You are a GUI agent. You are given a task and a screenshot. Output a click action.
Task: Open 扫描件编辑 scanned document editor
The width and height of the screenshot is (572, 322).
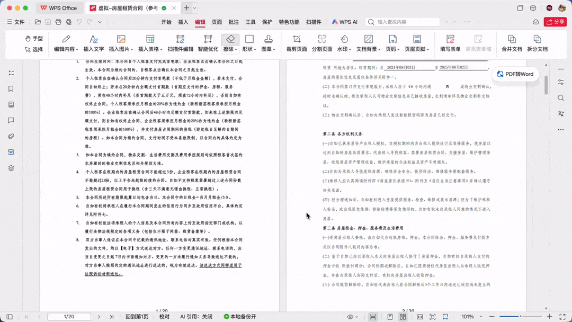pyautogui.click(x=180, y=43)
